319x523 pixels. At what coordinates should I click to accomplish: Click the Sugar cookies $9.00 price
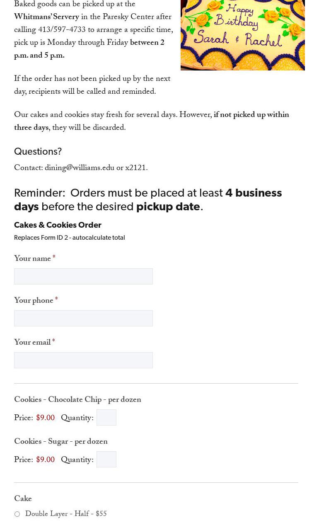click(45, 460)
